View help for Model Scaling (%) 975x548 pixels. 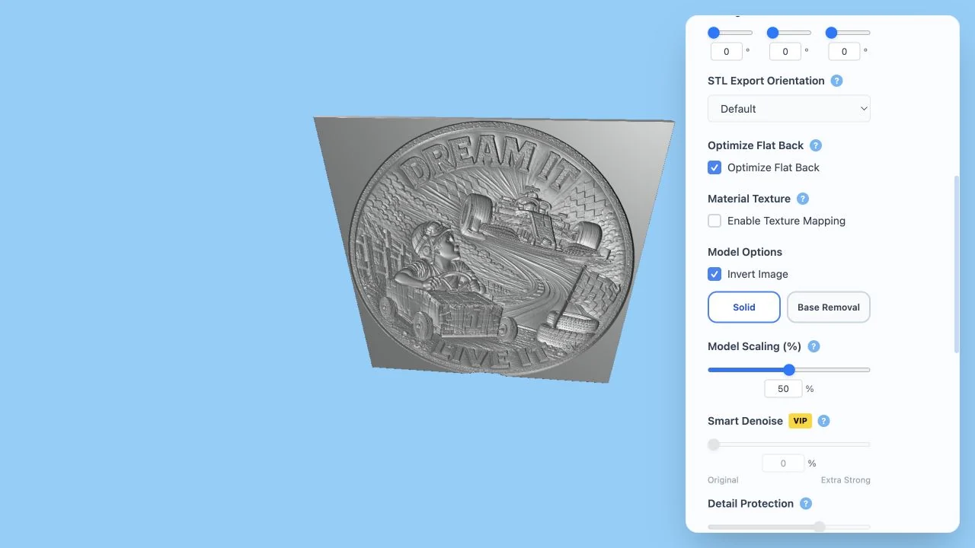point(814,346)
